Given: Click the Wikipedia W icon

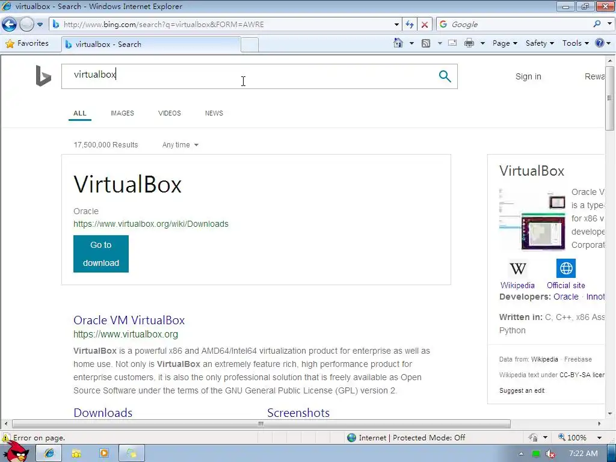Looking at the screenshot, I should pos(517,269).
